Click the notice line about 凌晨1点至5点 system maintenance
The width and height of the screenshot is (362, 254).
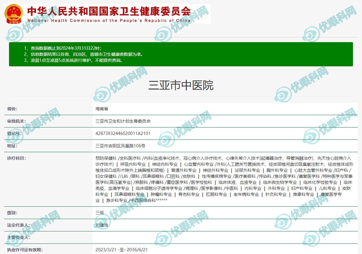[73, 60]
